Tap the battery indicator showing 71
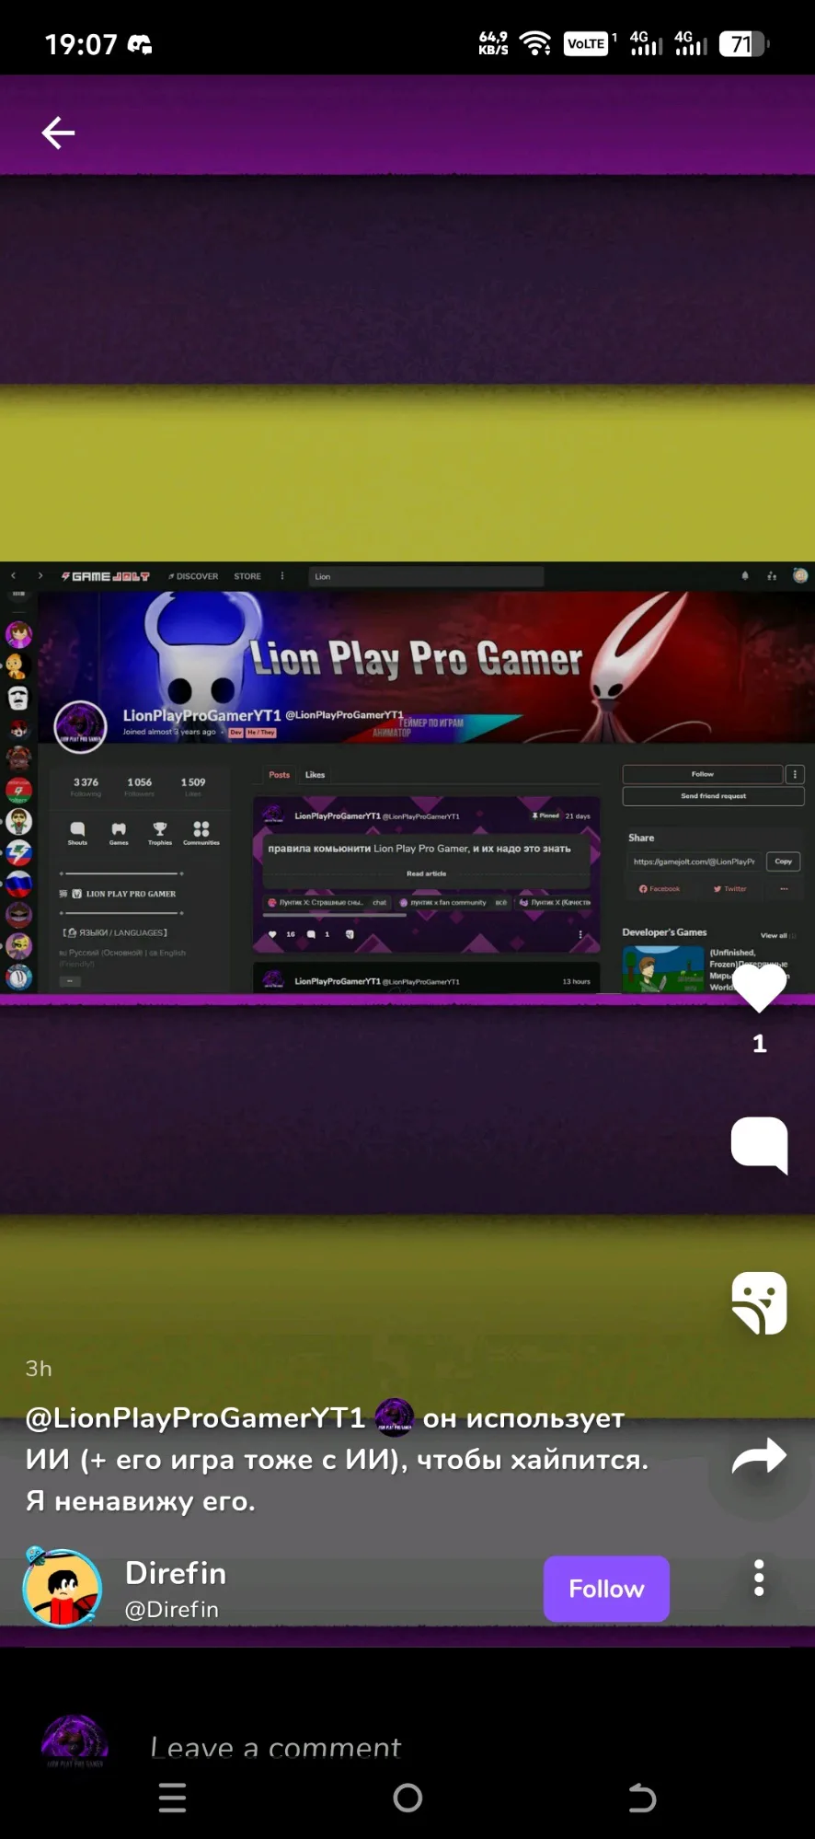Screen dimensions: 815x1839 pos(744,43)
